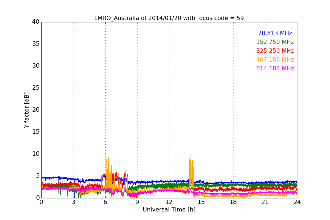
Task: Click the y-axis tick label 5
Action: coord(38,176)
